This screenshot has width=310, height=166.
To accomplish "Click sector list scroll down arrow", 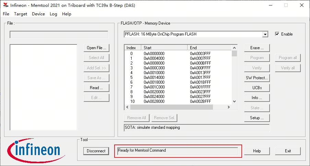I will pyautogui.click(x=234, y=101).
